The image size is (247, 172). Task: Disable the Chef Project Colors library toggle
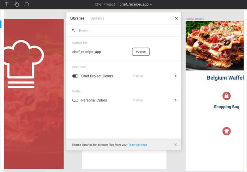[x=75, y=76]
